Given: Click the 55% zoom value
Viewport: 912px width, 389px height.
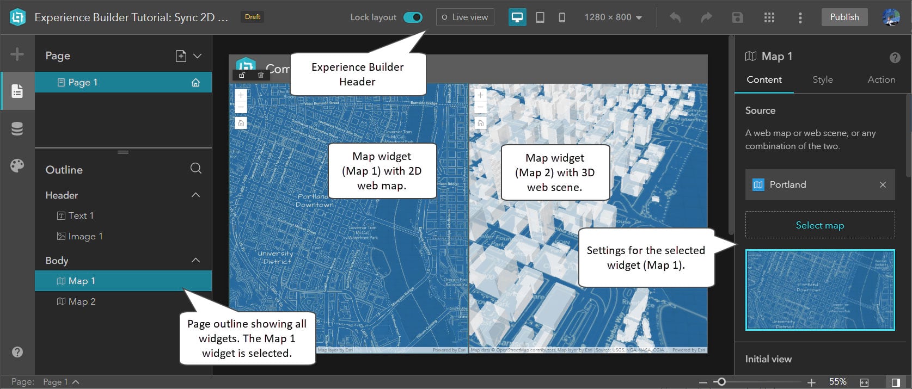Looking at the screenshot, I should coord(837,382).
